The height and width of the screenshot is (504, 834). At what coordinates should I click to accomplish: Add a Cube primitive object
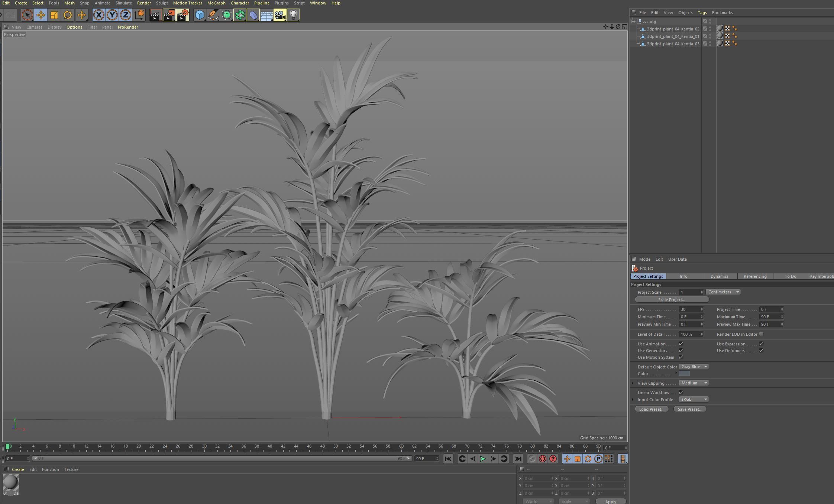tap(200, 15)
